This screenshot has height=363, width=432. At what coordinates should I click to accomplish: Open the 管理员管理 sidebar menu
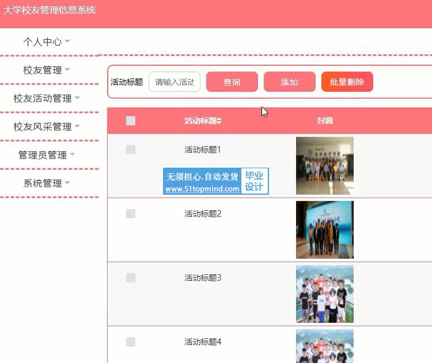point(47,155)
